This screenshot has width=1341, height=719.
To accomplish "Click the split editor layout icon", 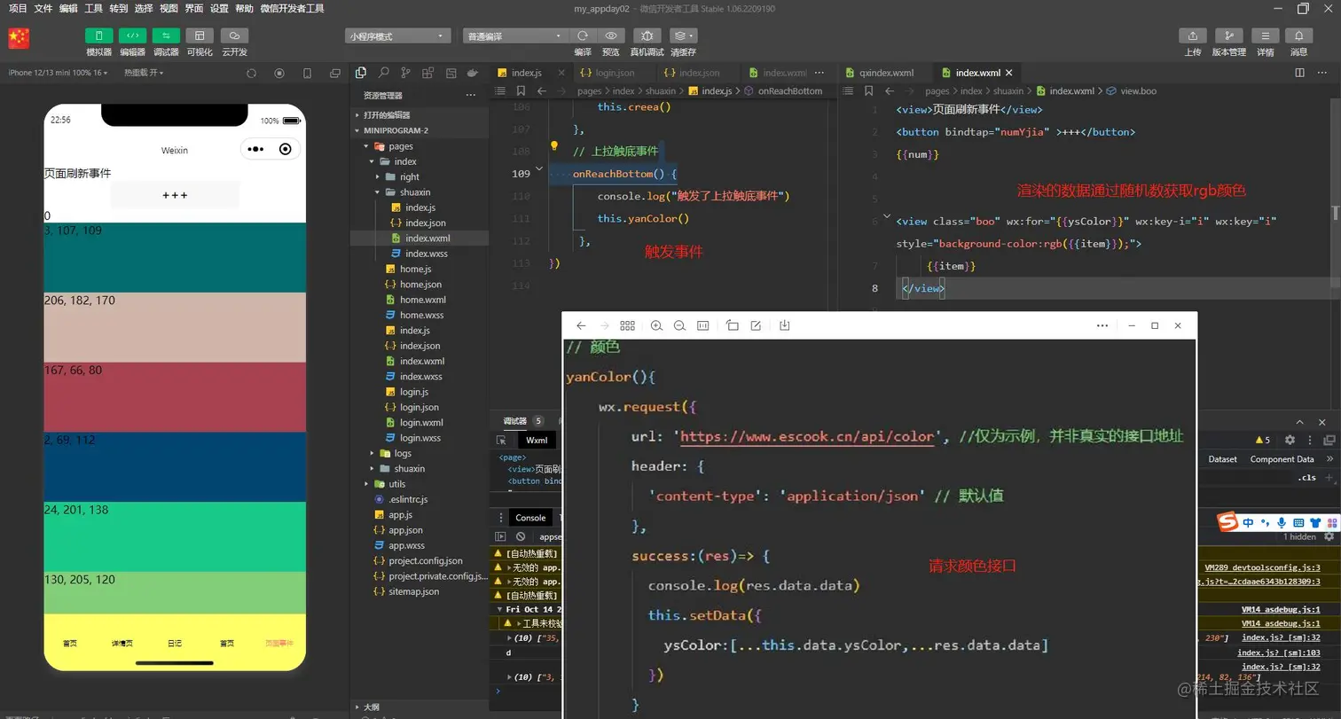I will (x=1300, y=73).
